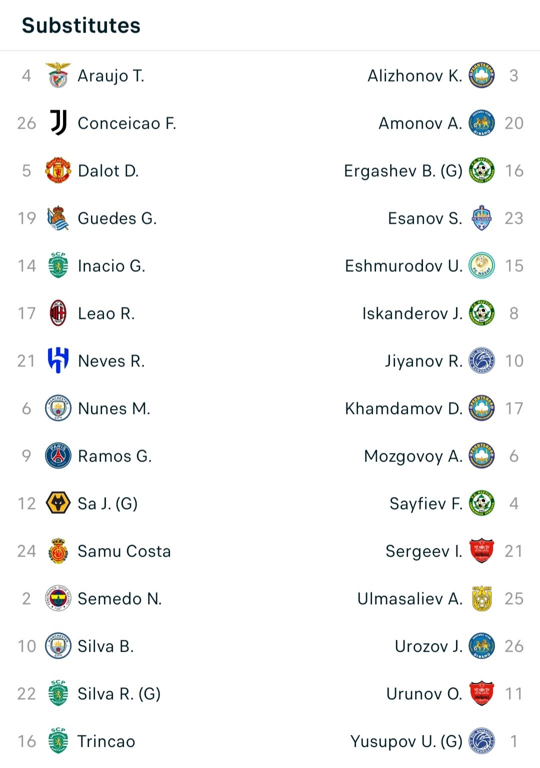The height and width of the screenshot is (768, 540).
Task: Tap the red Persepolis crest beside Sergeev I.
Action: click(481, 551)
